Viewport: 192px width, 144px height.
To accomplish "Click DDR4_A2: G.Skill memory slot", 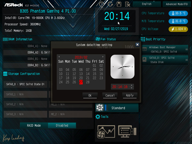I will click(27, 53).
